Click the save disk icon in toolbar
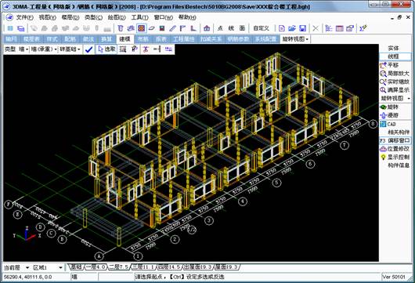This screenshot has height=283, width=415. [302, 28]
